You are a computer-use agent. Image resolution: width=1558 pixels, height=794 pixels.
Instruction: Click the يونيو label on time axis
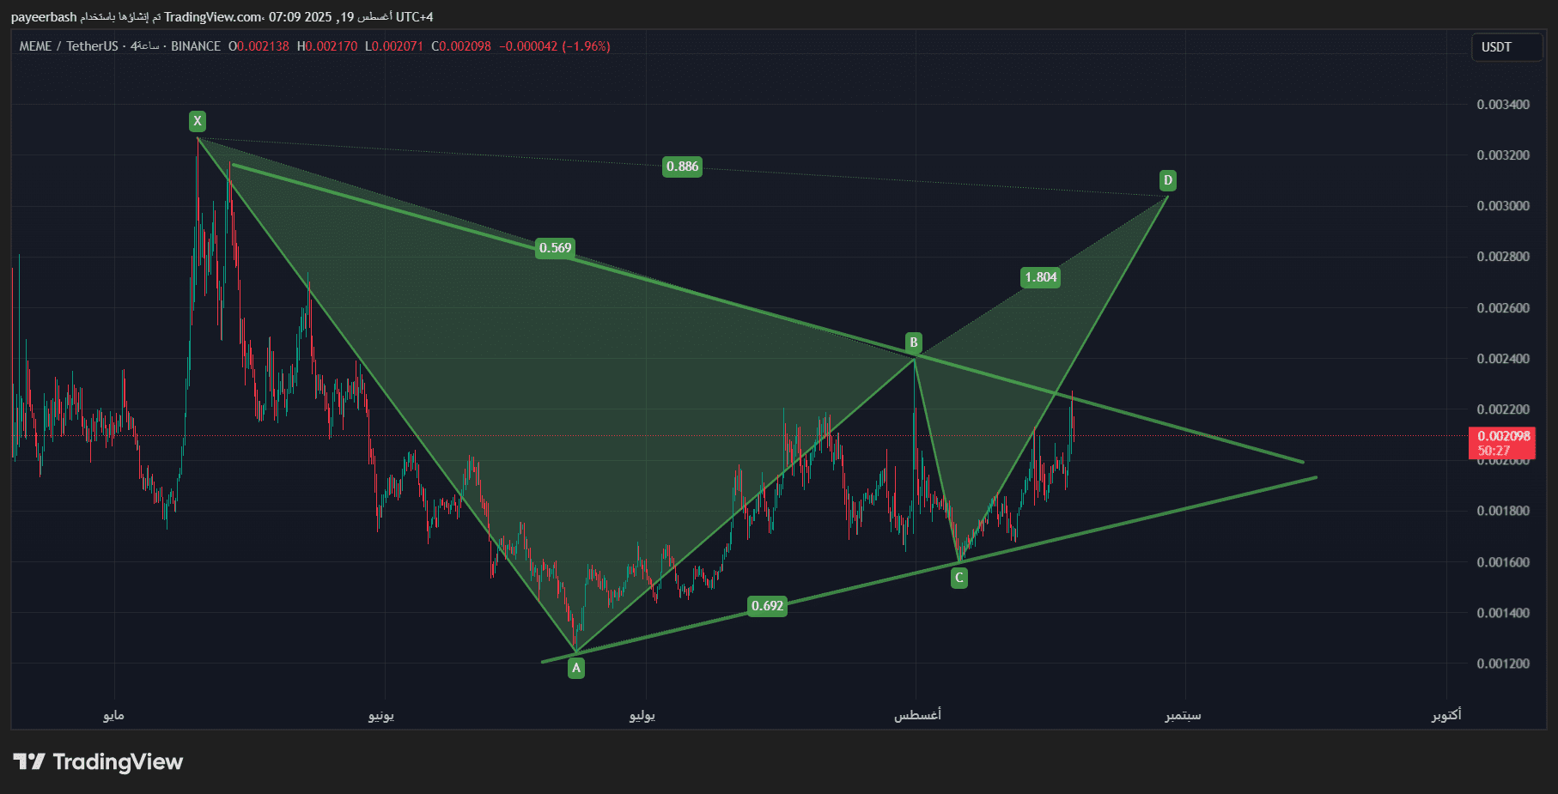point(381,715)
